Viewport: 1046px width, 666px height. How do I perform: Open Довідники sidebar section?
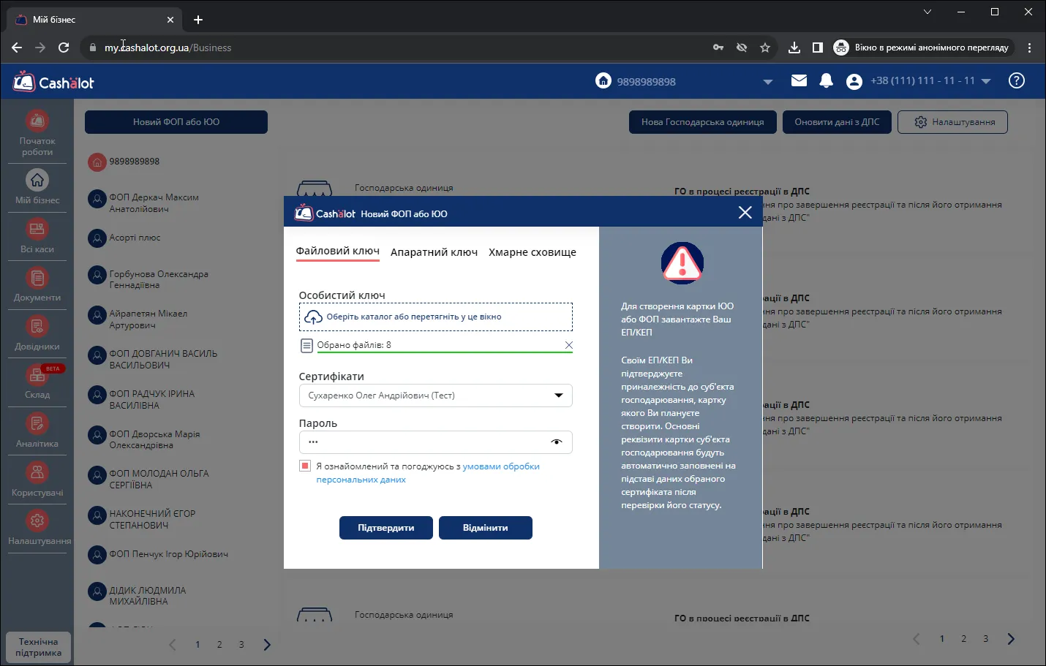[37, 333]
